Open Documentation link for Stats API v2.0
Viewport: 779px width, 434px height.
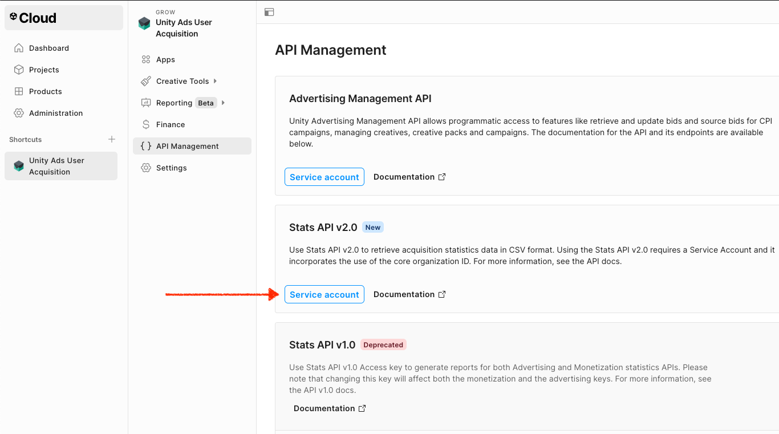coord(409,294)
